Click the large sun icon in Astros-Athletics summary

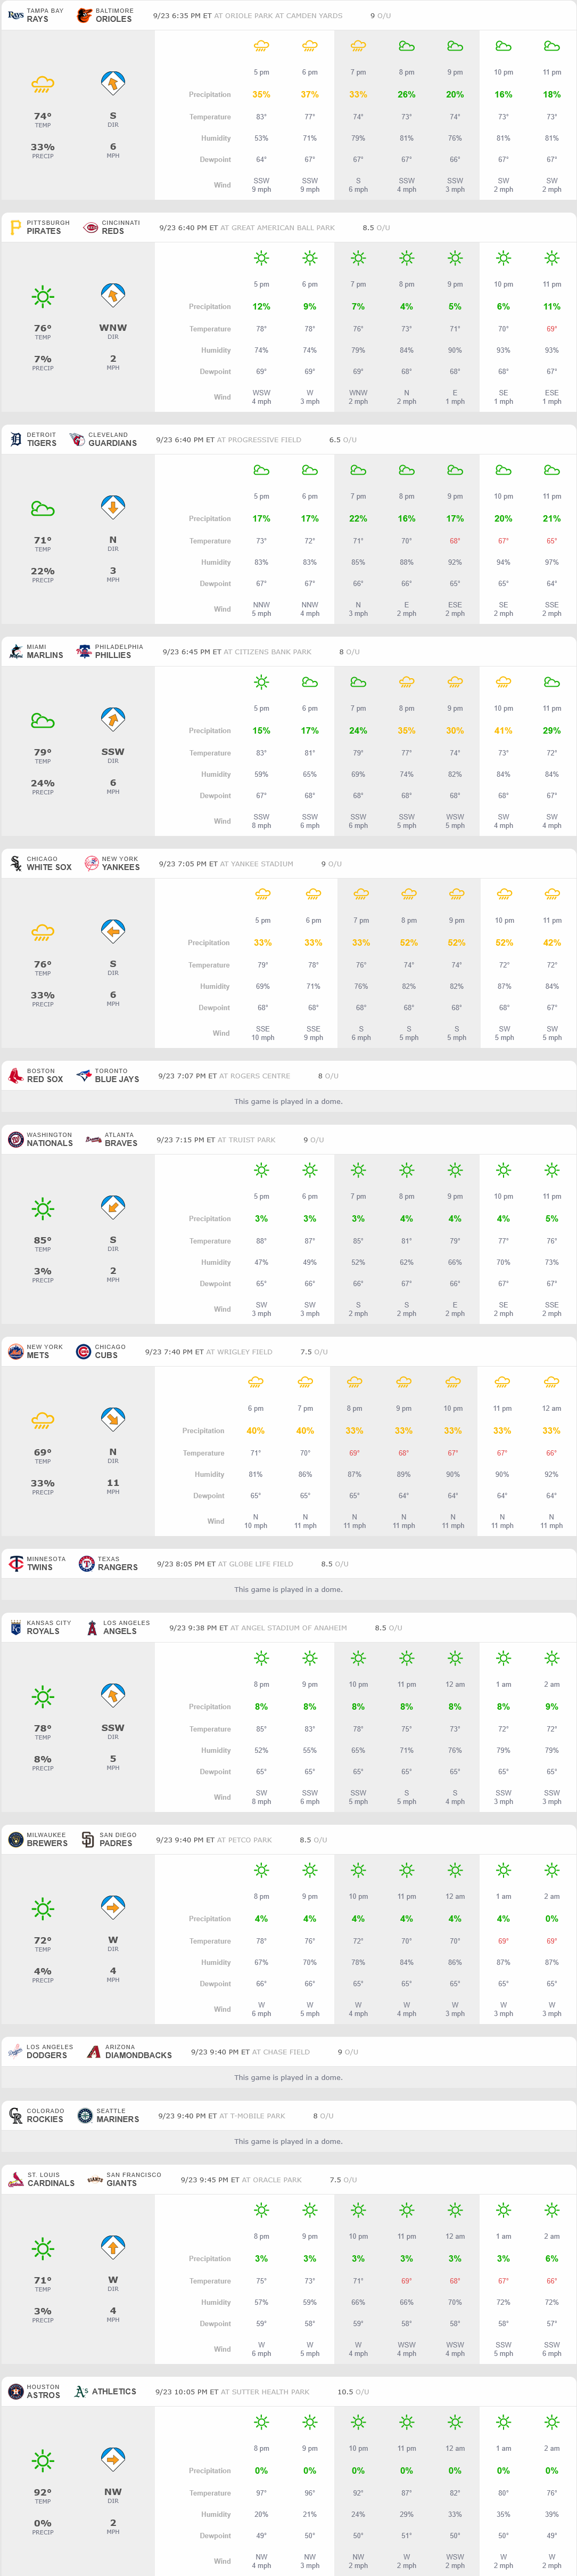[x=43, y=2460]
